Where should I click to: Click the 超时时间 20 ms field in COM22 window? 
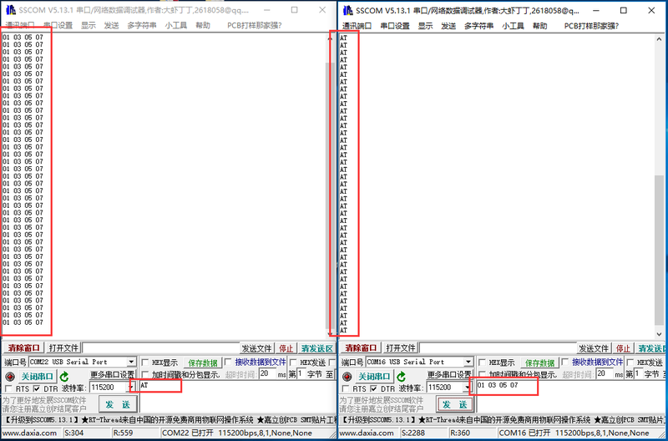point(267,374)
